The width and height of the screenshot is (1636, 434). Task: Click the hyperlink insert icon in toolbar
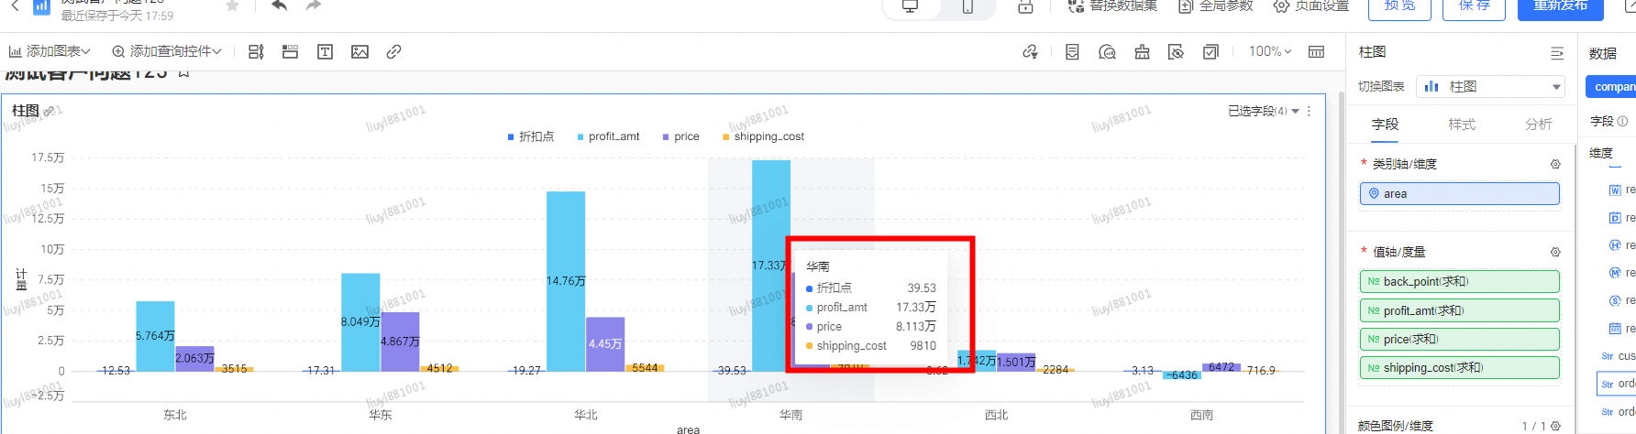click(393, 52)
